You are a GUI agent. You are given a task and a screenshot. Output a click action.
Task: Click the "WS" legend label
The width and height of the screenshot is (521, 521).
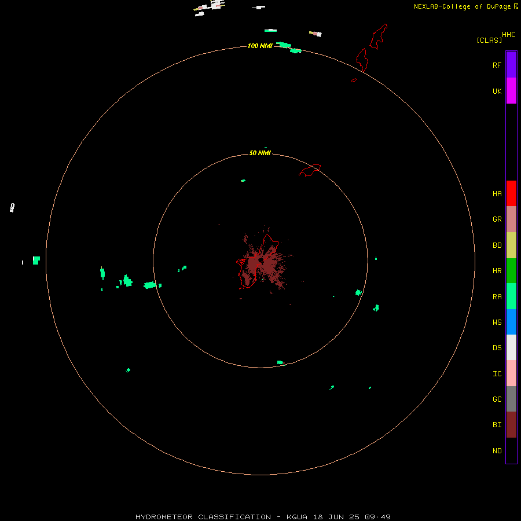(x=497, y=322)
